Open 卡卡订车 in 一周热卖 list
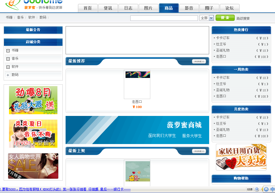Viewport: 275px width, 193px height. tap(223, 77)
